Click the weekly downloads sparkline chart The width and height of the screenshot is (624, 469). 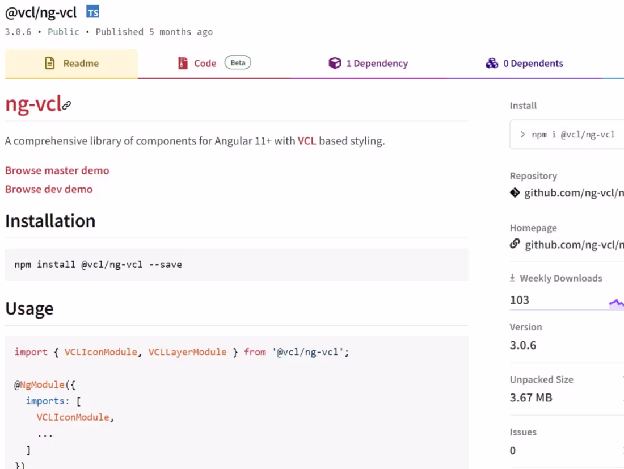pos(615,303)
